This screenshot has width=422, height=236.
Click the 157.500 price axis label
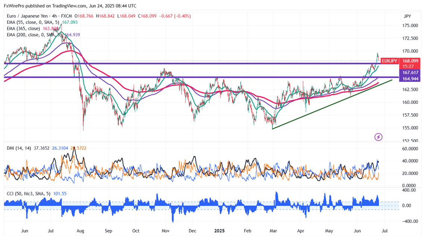click(410, 115)
